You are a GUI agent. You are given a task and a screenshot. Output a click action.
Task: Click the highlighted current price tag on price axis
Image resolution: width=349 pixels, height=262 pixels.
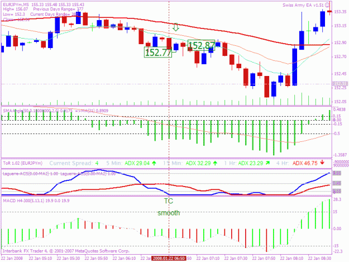(x=340, y=84)
